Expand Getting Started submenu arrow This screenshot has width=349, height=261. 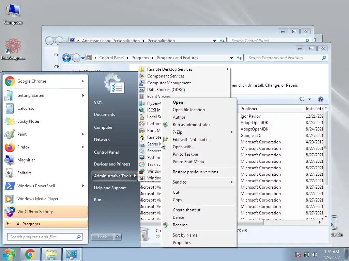tap(83, 95)
